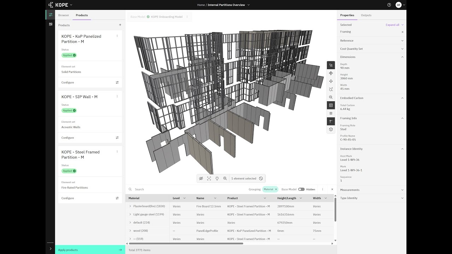Toggle the data table panel icon
The width and height of the screenshot is (452, 254).
331,105
